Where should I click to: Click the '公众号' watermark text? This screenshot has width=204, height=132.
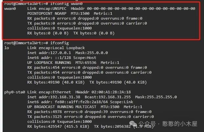pos(147,123)
